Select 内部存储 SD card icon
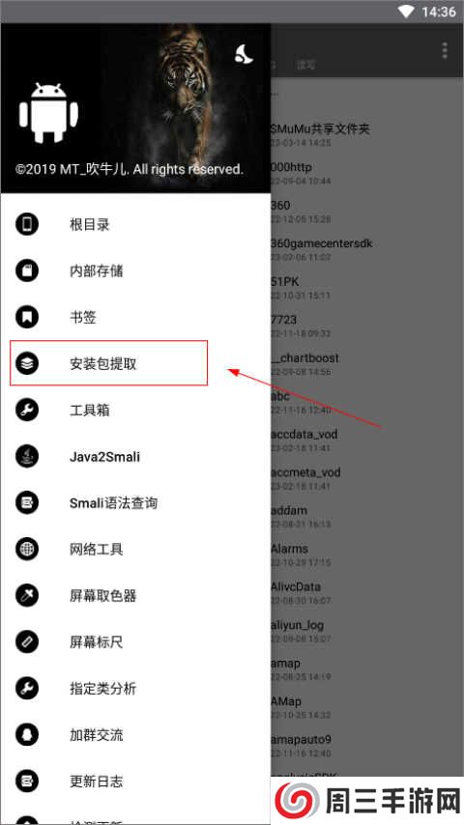 [27, 270]
